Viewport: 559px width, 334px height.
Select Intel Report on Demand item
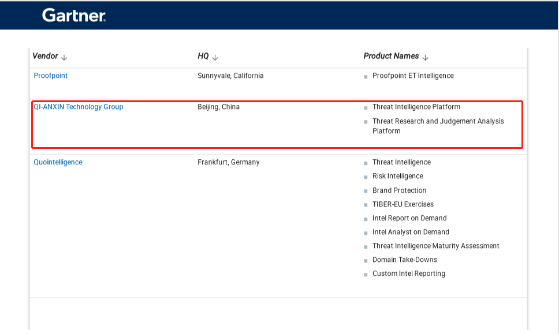[x=409, y=218]
